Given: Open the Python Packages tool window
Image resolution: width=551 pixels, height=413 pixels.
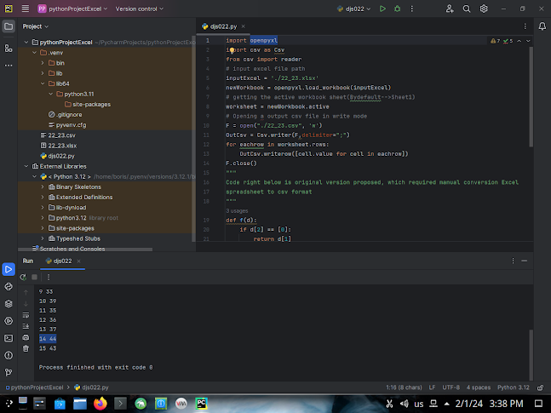Looking at the screenshot, I should point(9,304).
